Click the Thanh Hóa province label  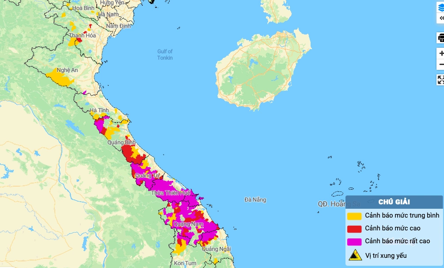tap(82, 35)
